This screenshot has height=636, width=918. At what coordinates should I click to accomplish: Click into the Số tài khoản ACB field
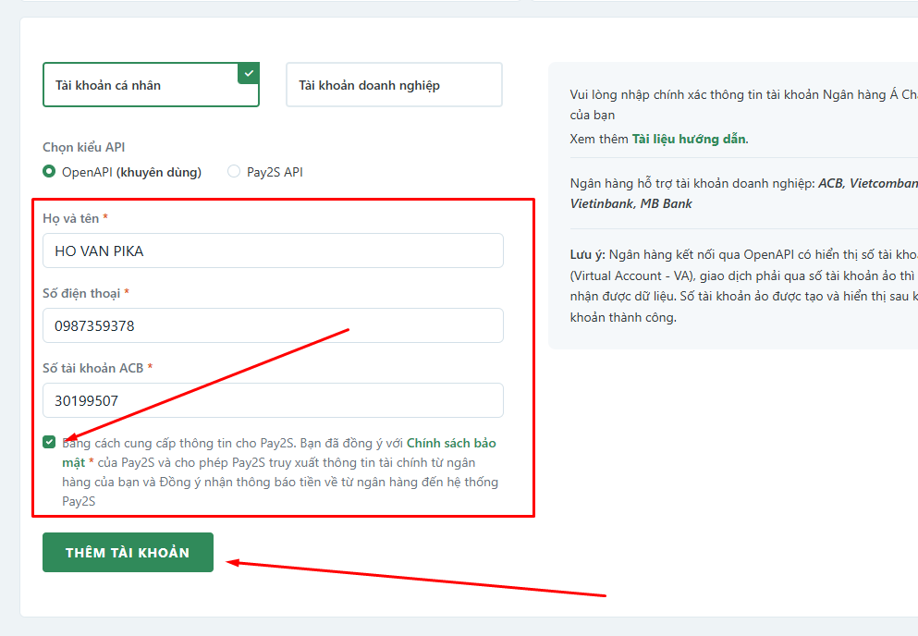(273, 400)
